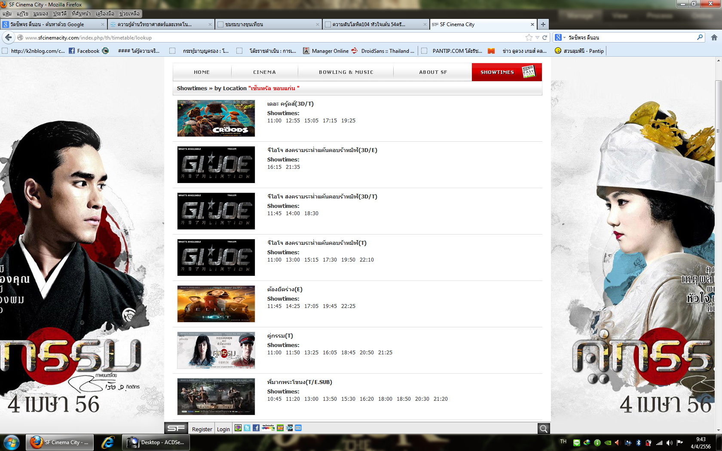Open The Host (Believe) poster thumbnail
The height and width of the screenshot is (451, 722).
(x=216, y=304)
